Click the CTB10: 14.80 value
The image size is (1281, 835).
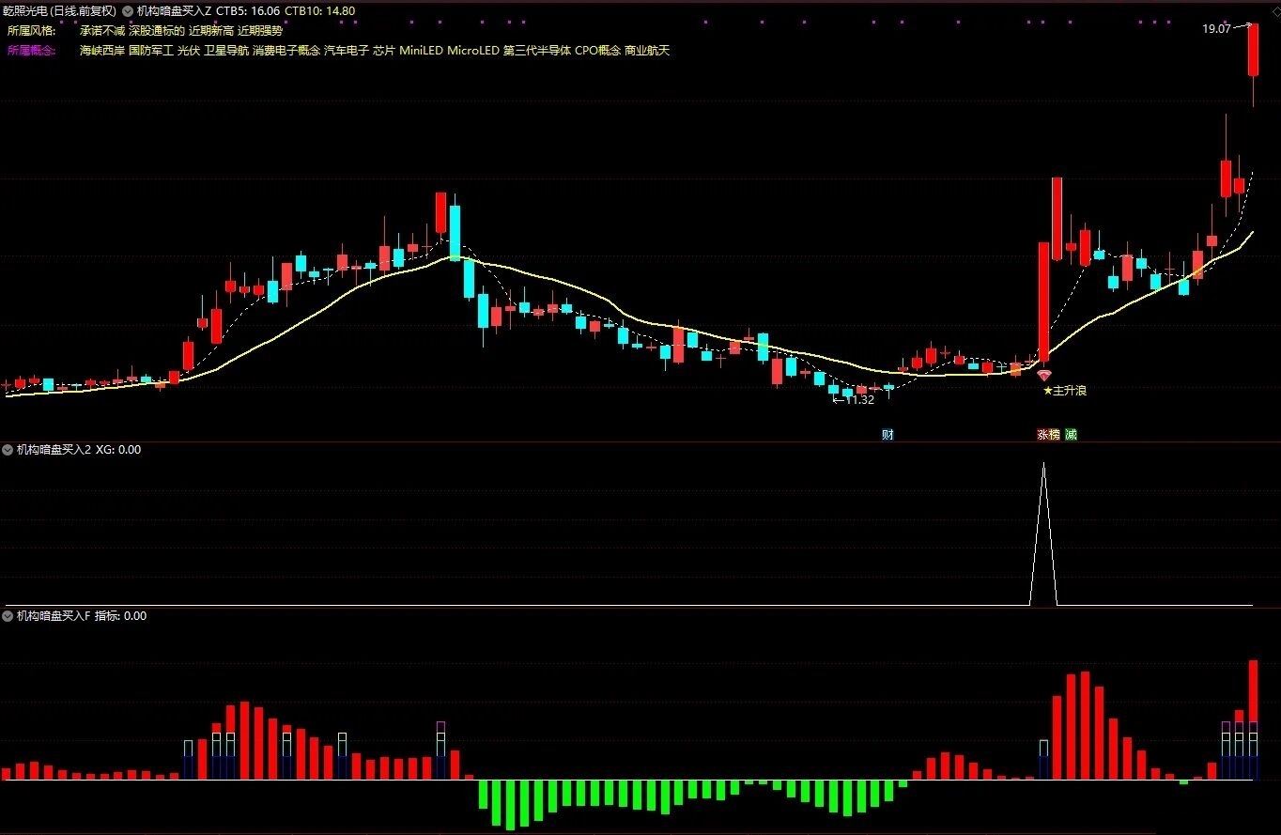tap(320, 11)
